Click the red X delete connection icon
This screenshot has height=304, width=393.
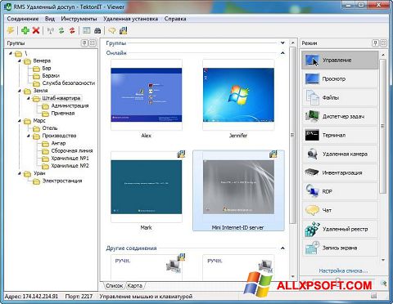tap(36, 30)
